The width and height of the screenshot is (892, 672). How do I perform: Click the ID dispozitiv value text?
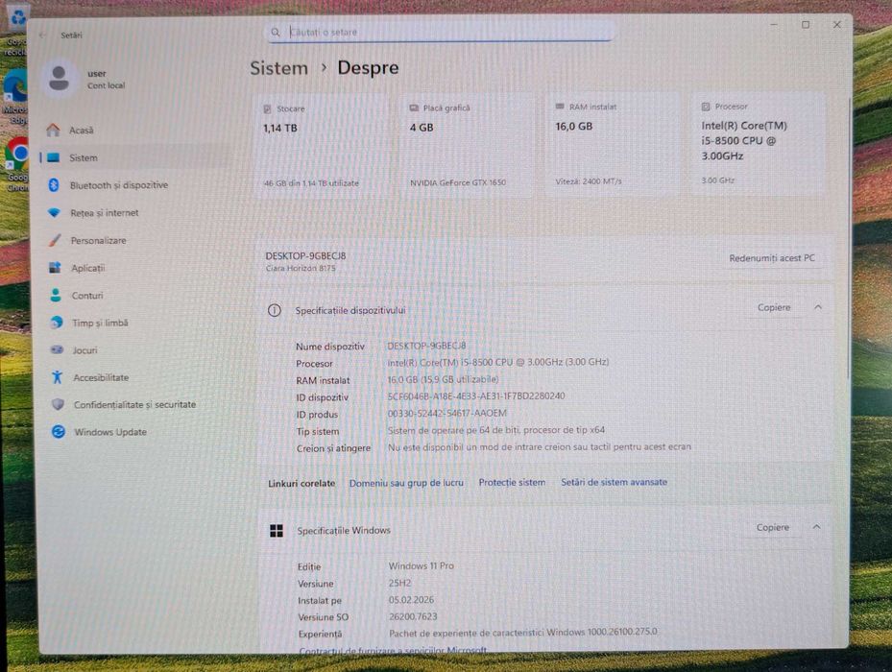click(x=476, y=396)
